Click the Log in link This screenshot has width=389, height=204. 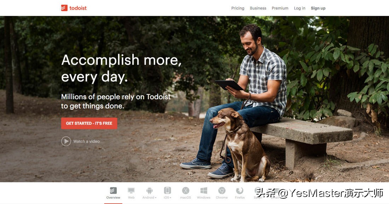click(300, 8)
